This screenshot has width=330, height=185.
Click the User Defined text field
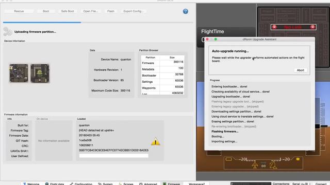point(113,156)
